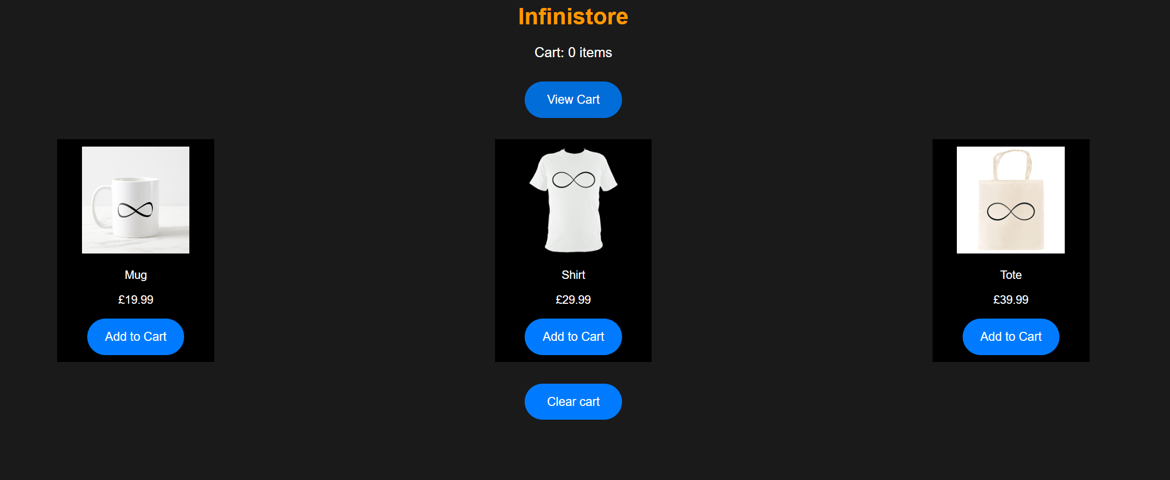Click the £29.99 Shirt price
This screenshot has height=480, width=1170.
click(573, 300)
